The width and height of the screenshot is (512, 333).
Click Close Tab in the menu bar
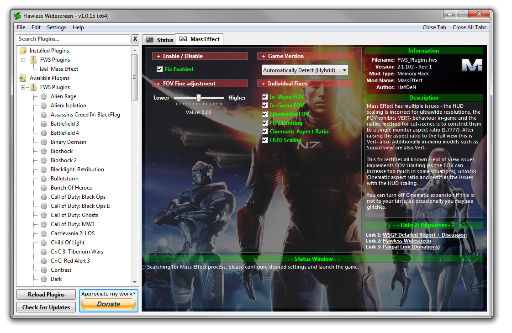click(434, 27)
